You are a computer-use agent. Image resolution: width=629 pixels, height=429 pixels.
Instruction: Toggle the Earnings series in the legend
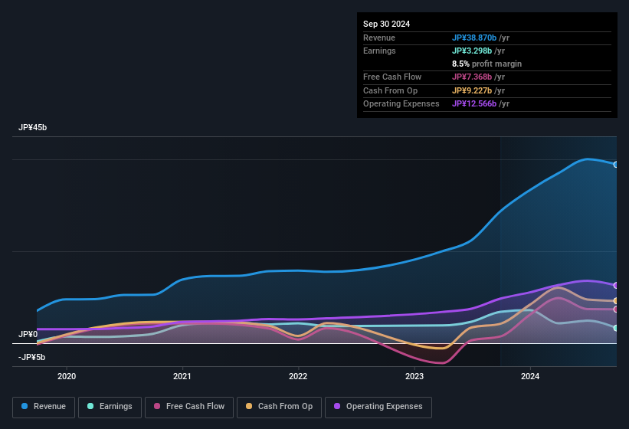(x=110, y=407)
